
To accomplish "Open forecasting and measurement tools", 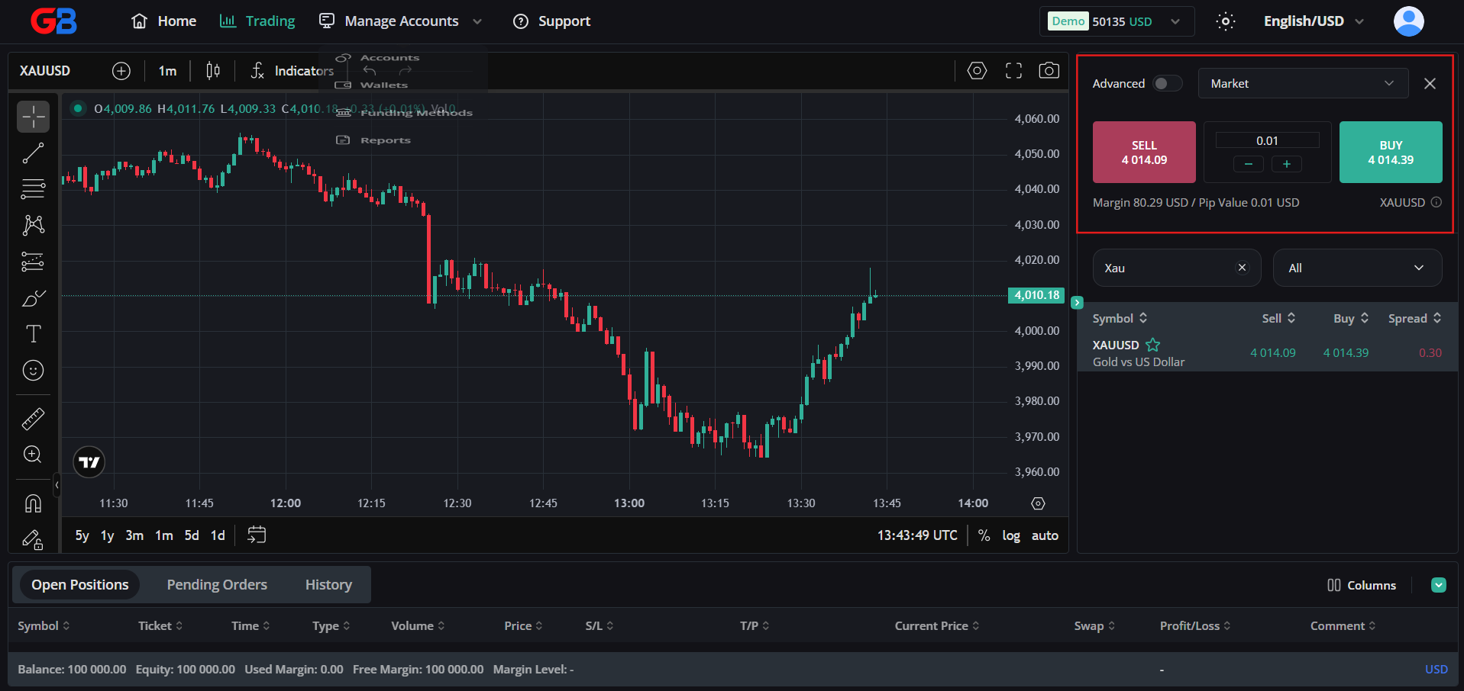I will coord(34,262).
